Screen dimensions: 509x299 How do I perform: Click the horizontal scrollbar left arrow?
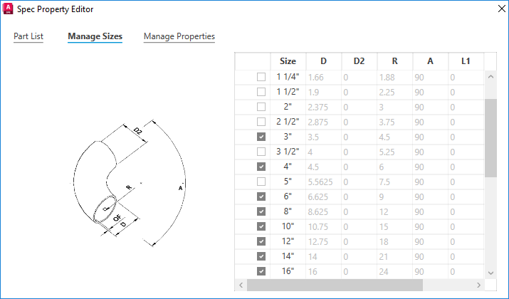241,285
